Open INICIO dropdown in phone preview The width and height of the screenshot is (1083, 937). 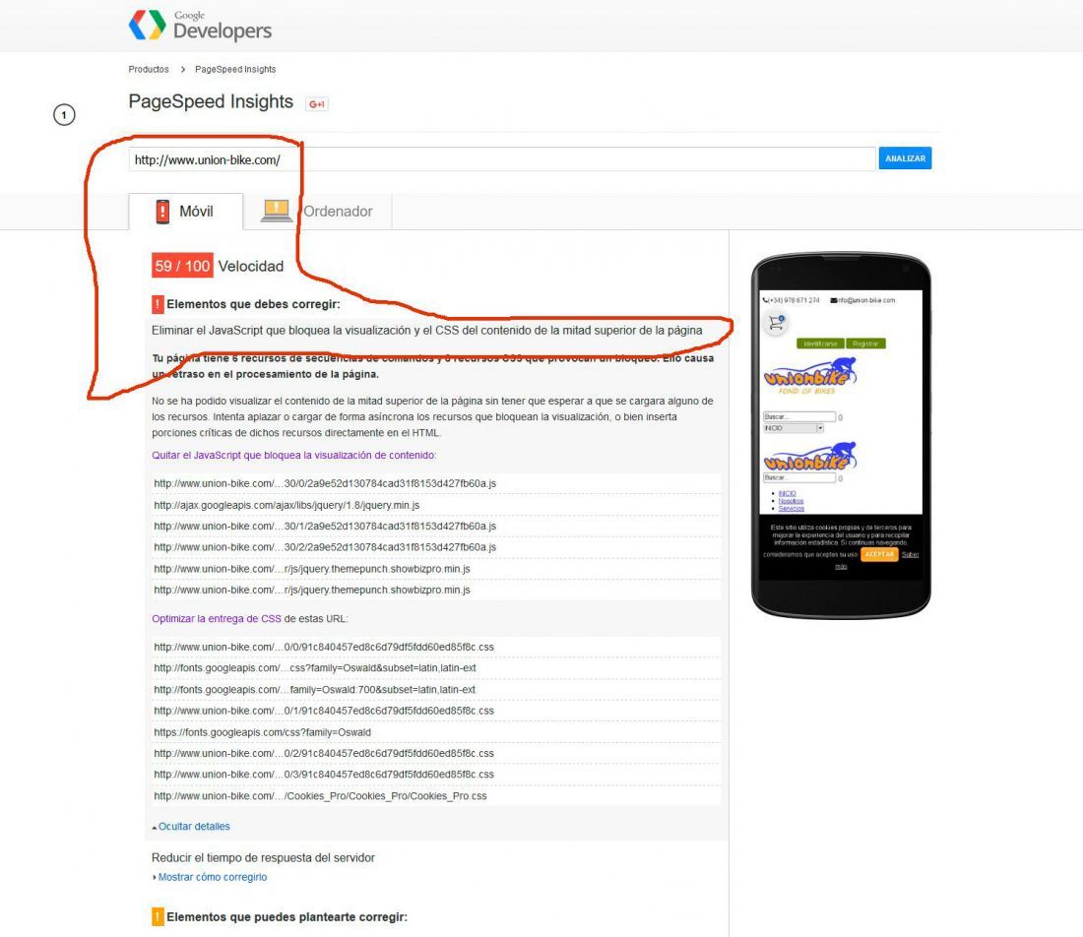coord(794,428)
